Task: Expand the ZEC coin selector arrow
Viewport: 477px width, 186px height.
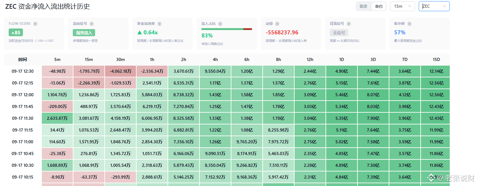Action: (x=444, y=6)
